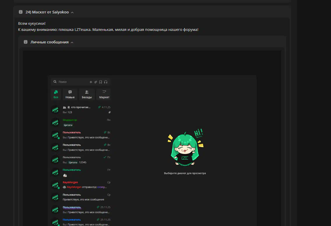The image size is (331, 226).
Task: Click the pin icon on the group chat
Action: 109,112
